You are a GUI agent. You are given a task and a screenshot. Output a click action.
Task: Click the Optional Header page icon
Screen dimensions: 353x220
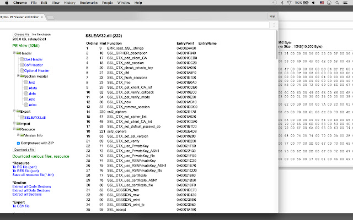tap(22, 70)
